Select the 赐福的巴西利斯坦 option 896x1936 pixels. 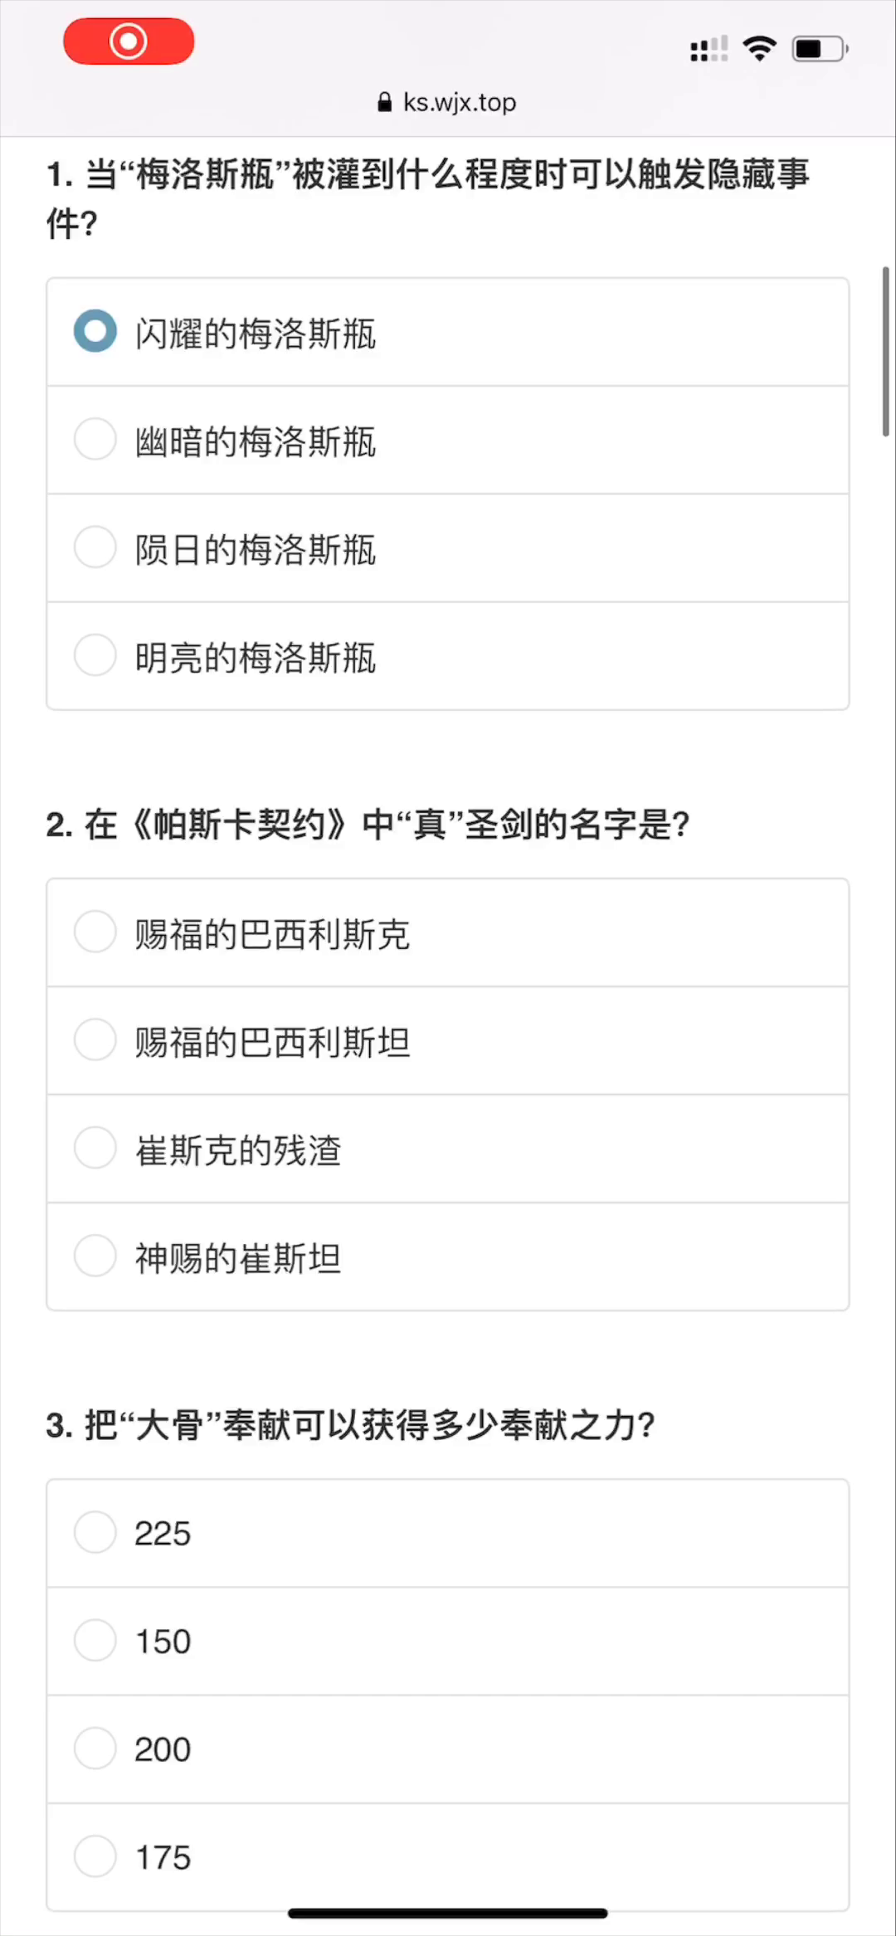coord(95,1040)
